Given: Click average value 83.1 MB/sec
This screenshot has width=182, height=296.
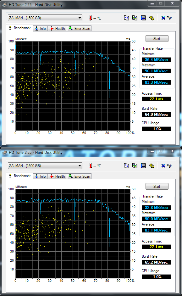Looking at the screenshot, I should point(156,230).
